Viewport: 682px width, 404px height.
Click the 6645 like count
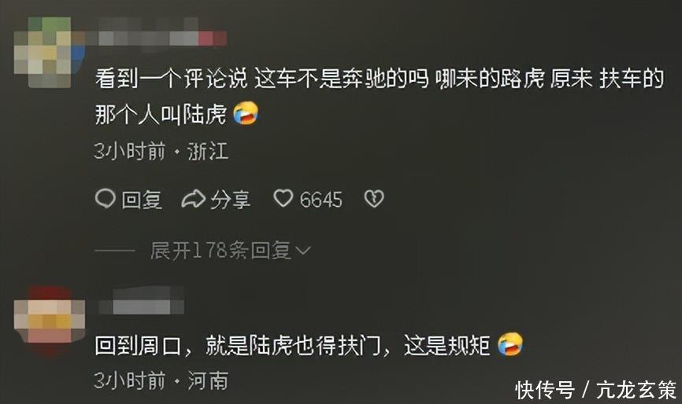[321, 200]
